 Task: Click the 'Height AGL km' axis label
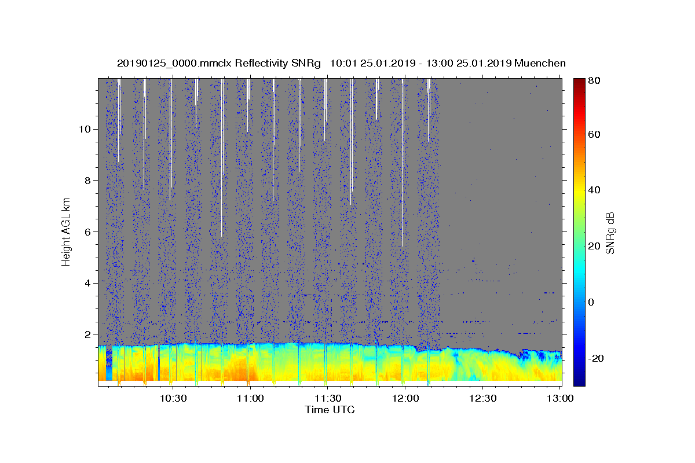[x=66, y=233]
